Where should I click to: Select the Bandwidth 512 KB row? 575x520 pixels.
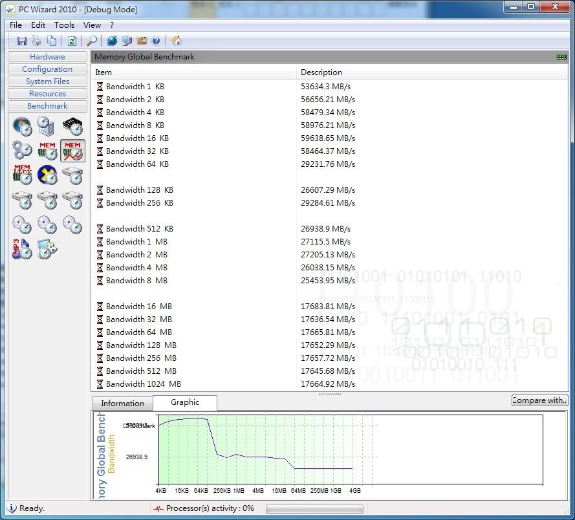[x=329, y=229]
